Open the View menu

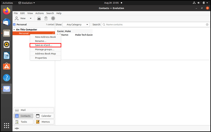coord(30,13)
